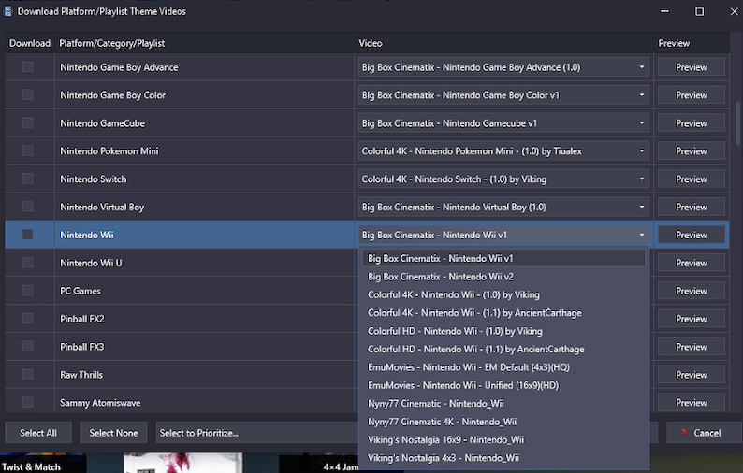This screenshot has width=743, height=473.
Task: Click the app icon in title bar
Action: (x=7, y=11)
